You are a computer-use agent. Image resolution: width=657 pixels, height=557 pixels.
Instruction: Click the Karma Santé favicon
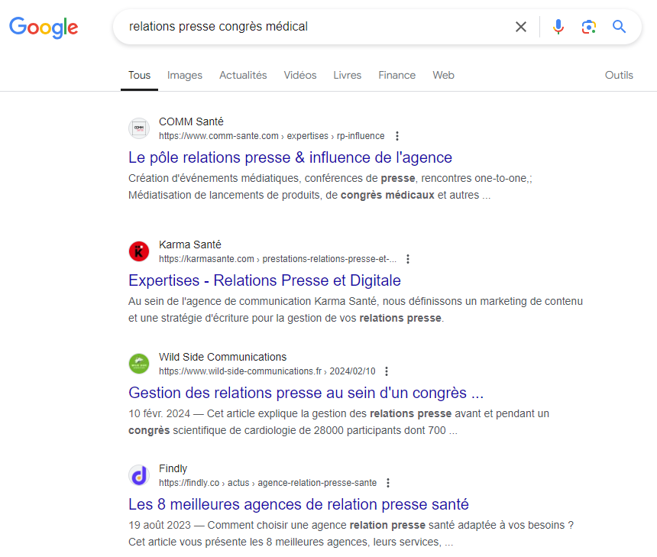click(139, 251)
